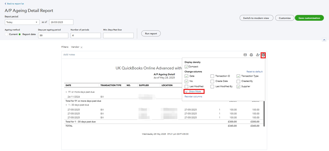Click the print report icon
The image size is (329, 151).
[x=251, y=55]
